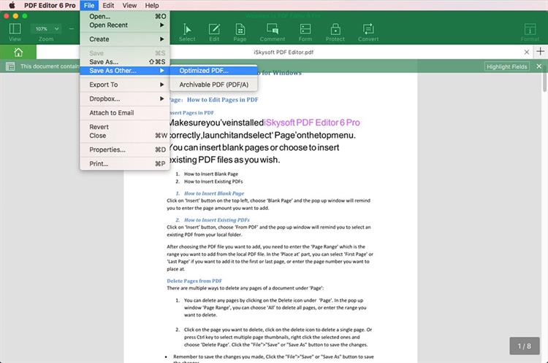
Task: Open the Zoom percentage dropdown
Action: pos(47,29)
